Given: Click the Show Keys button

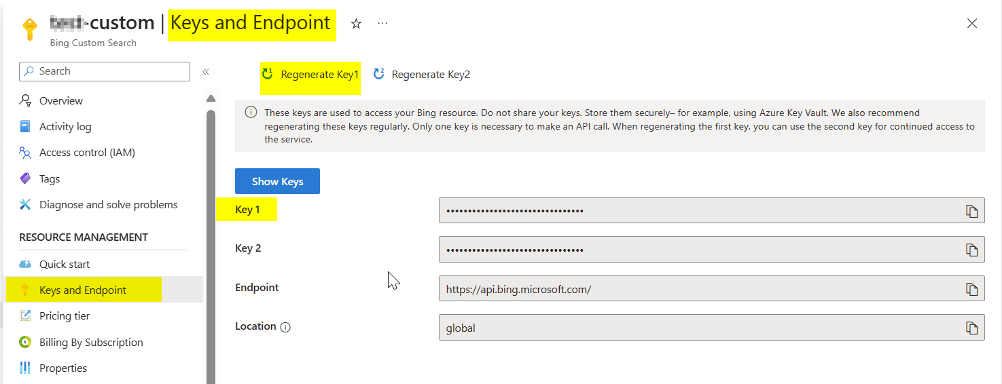Looking at the screenshot, I should pos(277,181).
